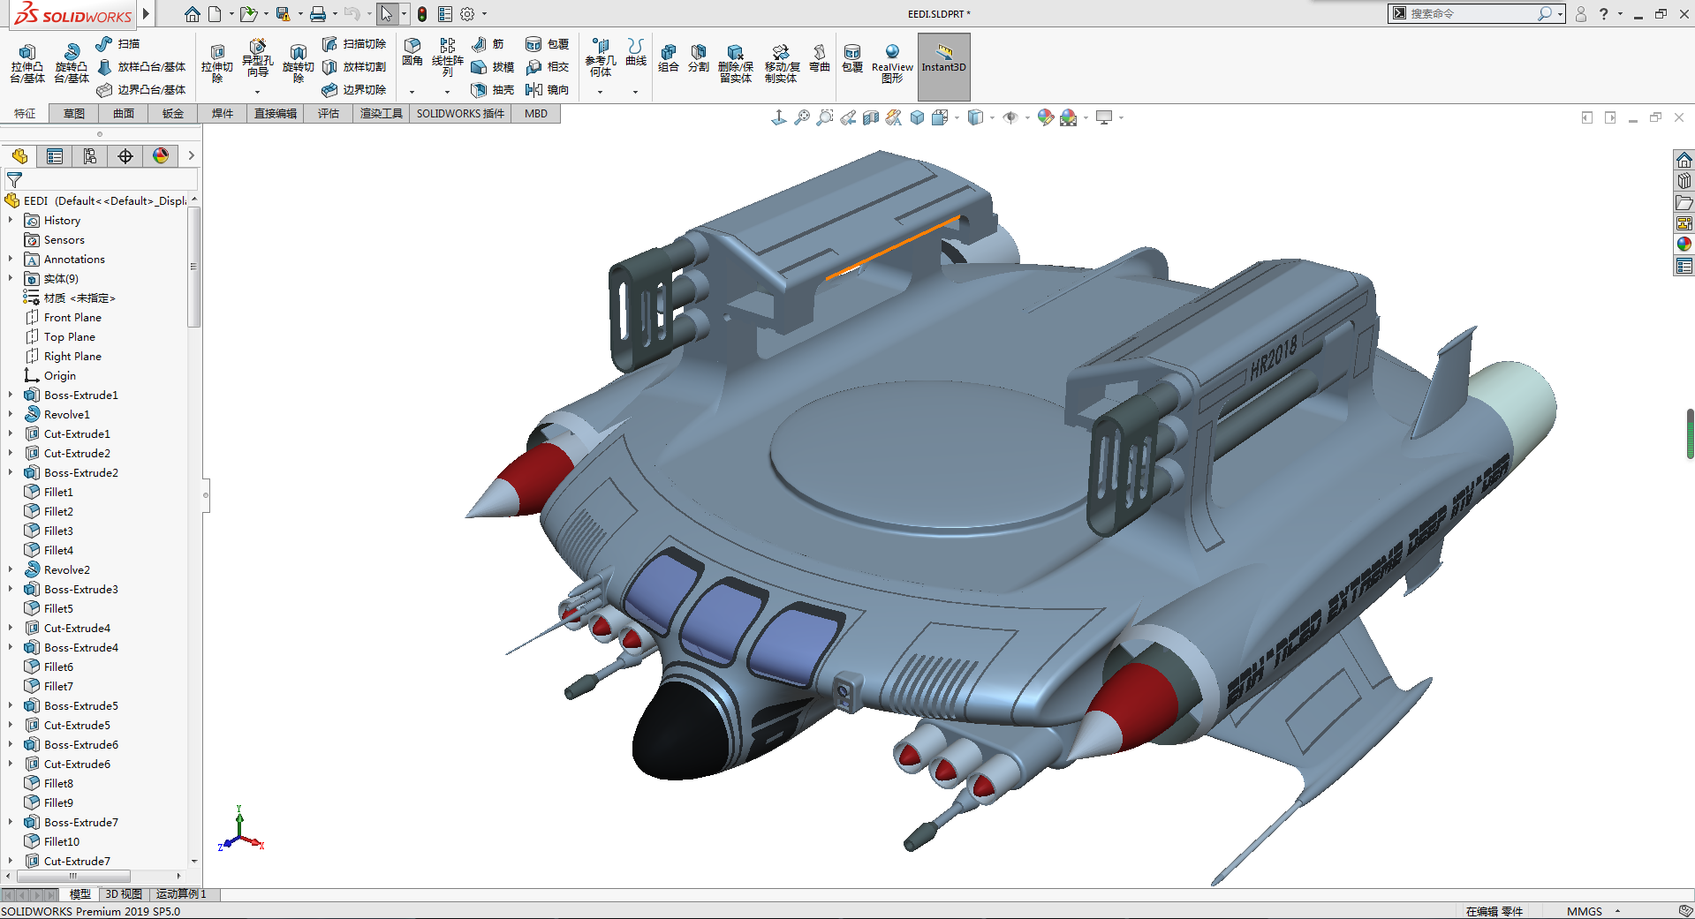The height and width of the screenshot is (919, 1695).
Task: Open the Appearances tab in the task pane
Action: coord(1684,245)
